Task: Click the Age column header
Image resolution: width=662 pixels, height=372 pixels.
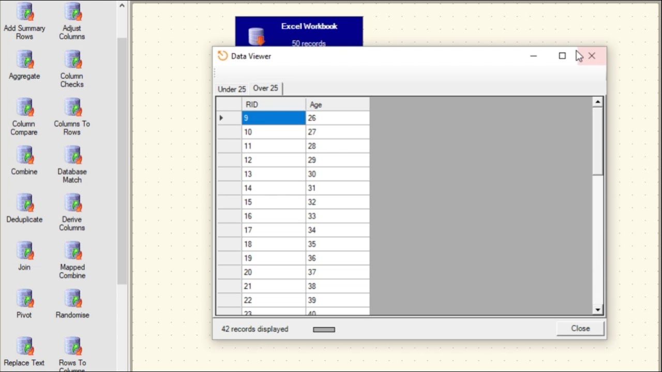Action: 338,104
